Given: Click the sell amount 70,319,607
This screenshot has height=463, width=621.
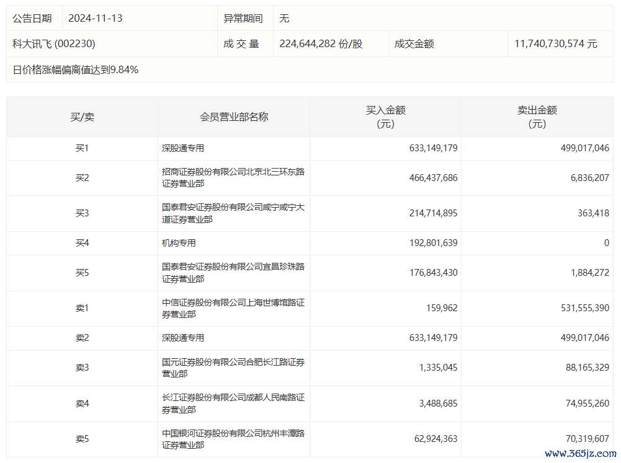Looking at the screenshot, I should (587, 439).
